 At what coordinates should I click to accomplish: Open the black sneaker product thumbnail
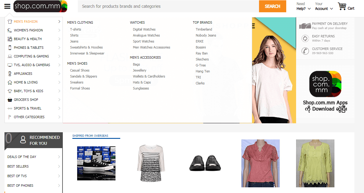coord(96,163)
